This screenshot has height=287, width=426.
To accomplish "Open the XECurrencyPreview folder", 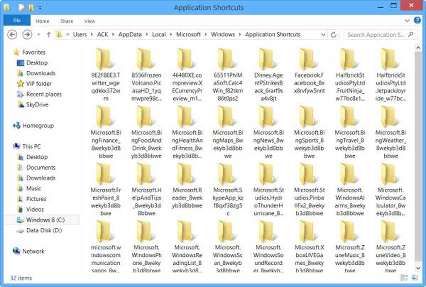I will [187, 75].
